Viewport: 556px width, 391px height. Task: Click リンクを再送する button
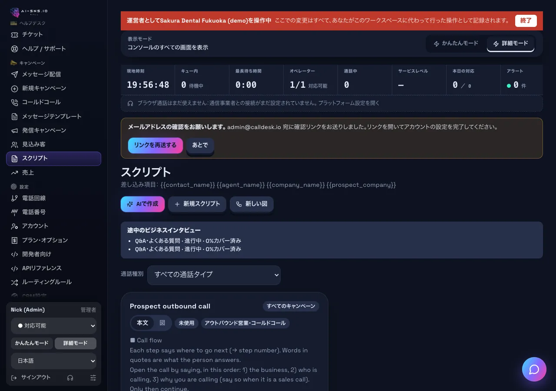click(x=156, y=146)
